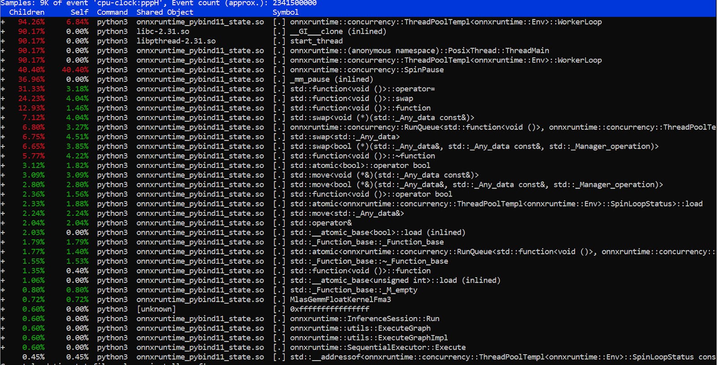Viewport: 717px width, 365px height.
Task: Select the ExecuteGraphImpl symbol row
Action: coord(368,338)
